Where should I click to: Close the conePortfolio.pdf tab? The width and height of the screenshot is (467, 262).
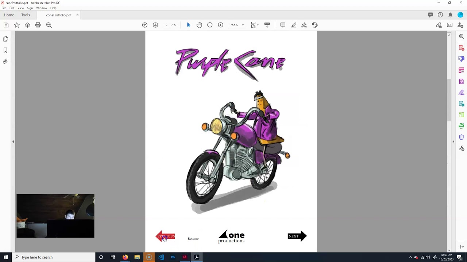point(77,15)
